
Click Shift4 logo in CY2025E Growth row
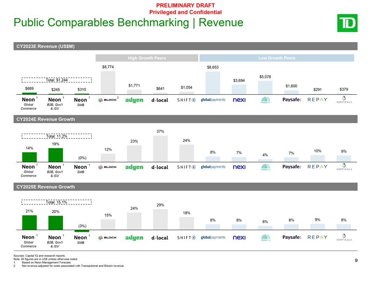tap(186, 238)
